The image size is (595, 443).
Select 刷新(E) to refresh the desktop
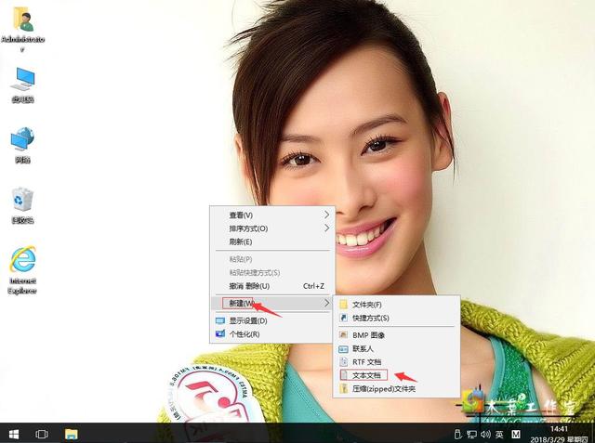(272, 241)
